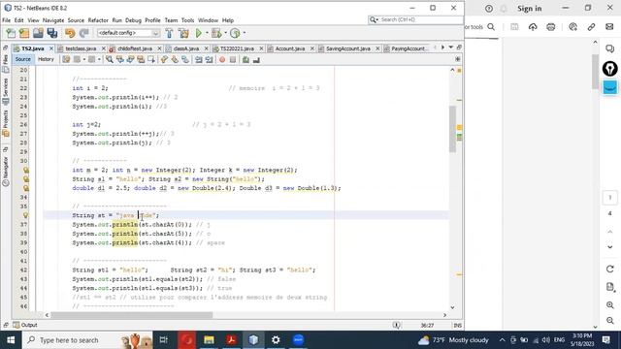This screenshot has width=621, height=349.
Task: Open the search options dropdown in NetBeans search box
Action: (x=374, y=19)
